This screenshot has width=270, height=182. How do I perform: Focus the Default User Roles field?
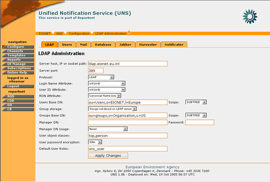pyautogui.click(x=127, y=149)
